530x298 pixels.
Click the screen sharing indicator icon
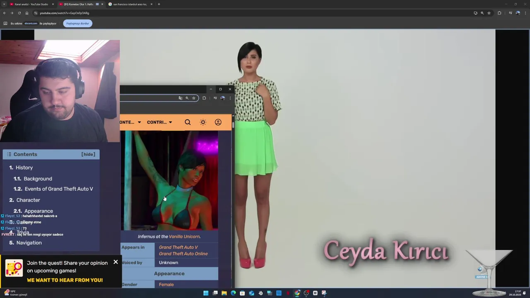click(x=5, y=23)
